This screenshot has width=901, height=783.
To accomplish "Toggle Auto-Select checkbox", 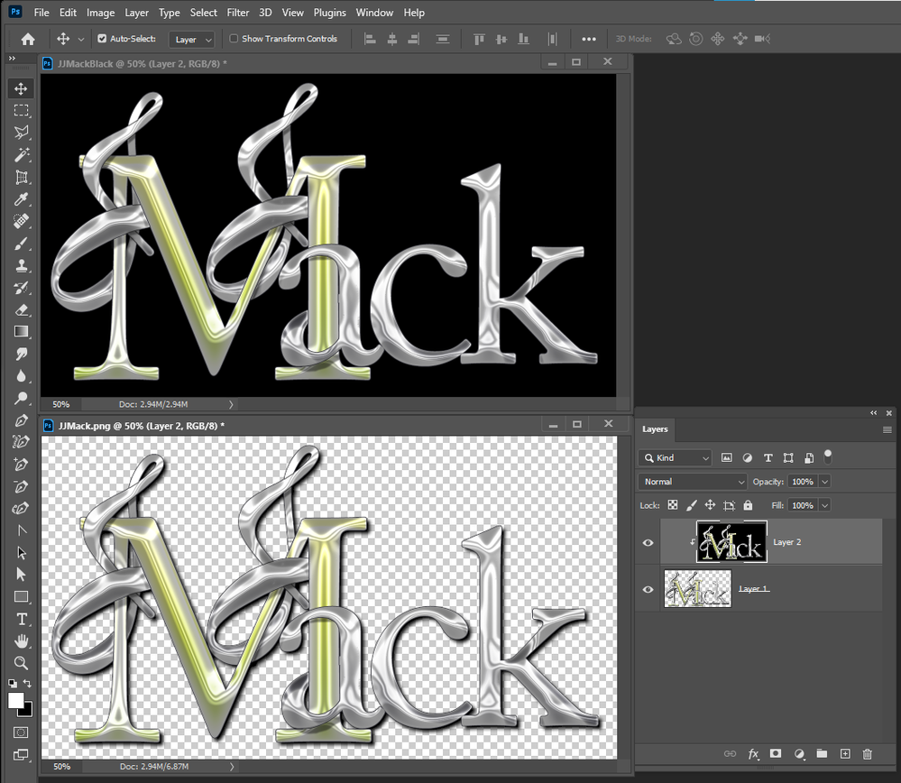I will [x=102, y=39].
